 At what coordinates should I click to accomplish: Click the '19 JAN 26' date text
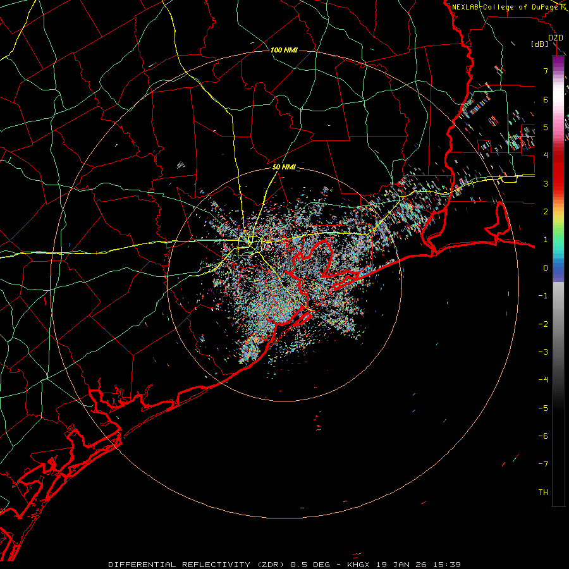click(x=400, y=565)
